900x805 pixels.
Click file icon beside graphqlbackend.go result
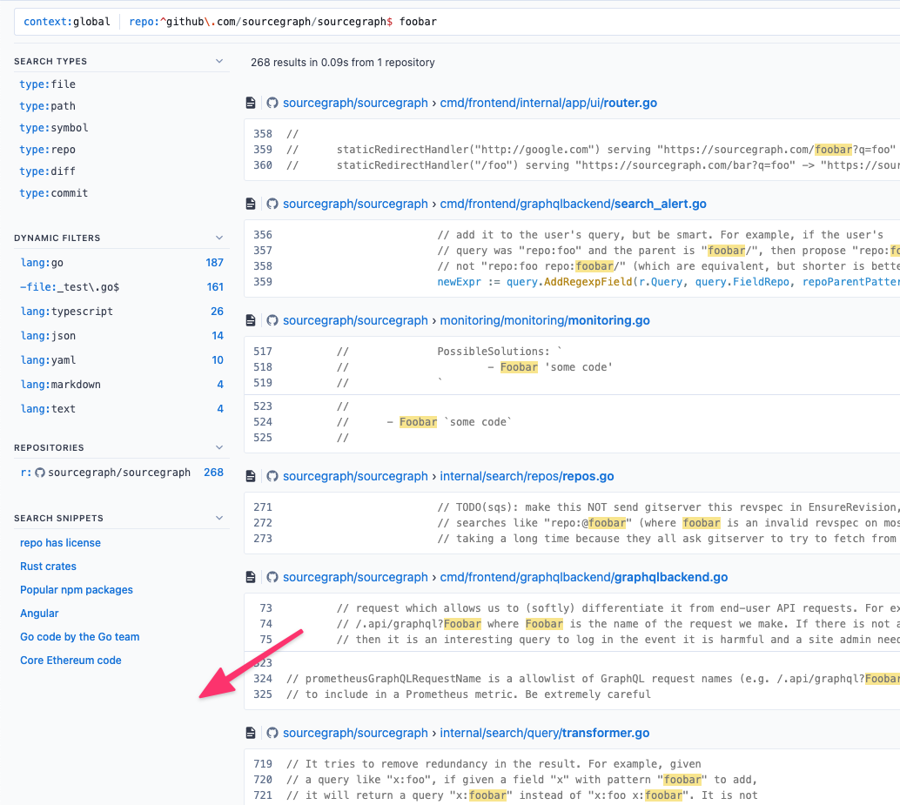(x=251, y=577)
